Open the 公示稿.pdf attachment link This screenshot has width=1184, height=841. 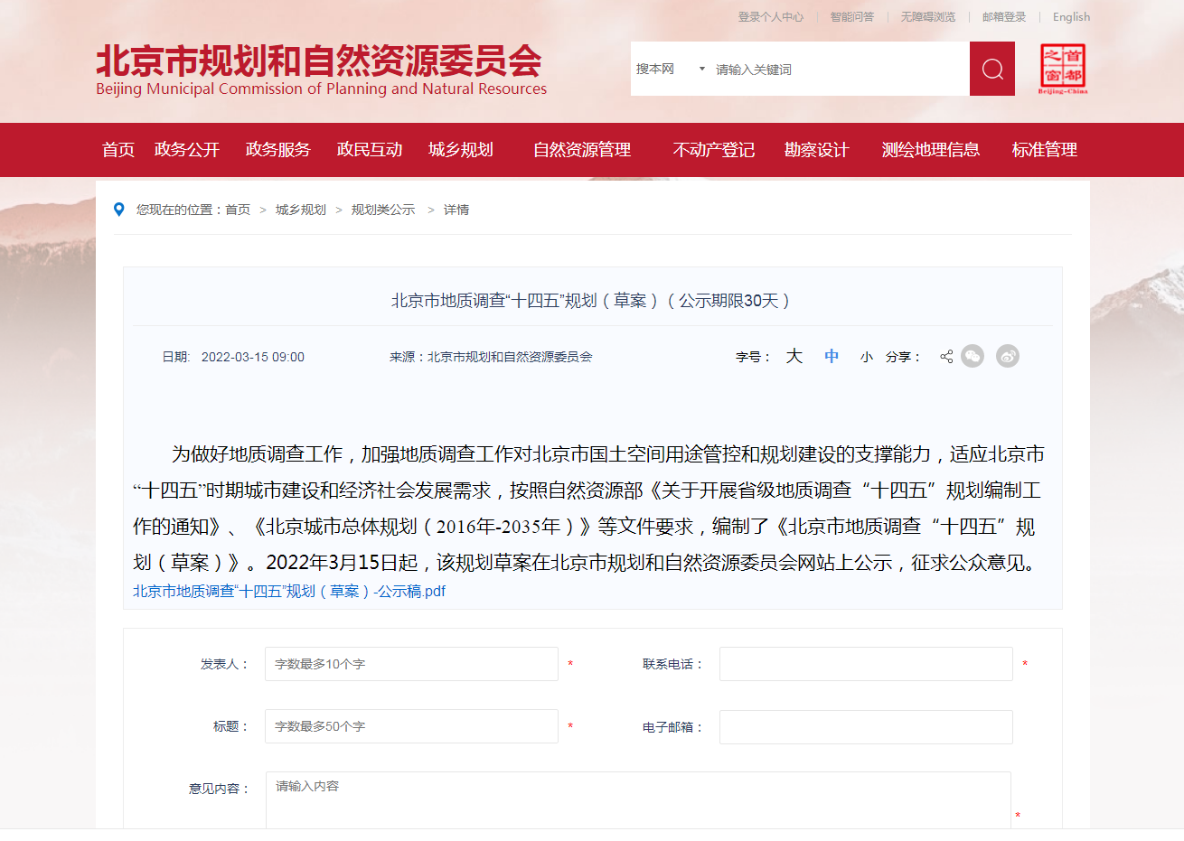pos(289,592)
